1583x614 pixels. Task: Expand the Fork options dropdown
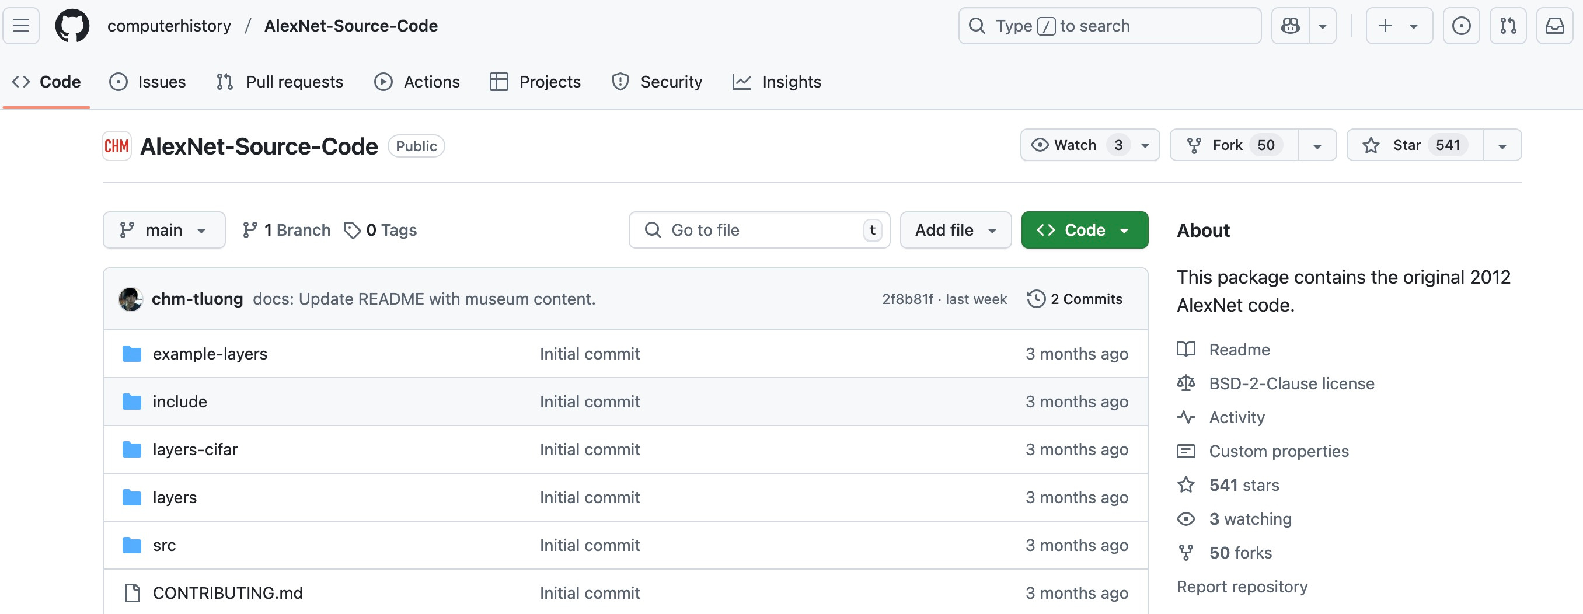[x=1317, y=146]
